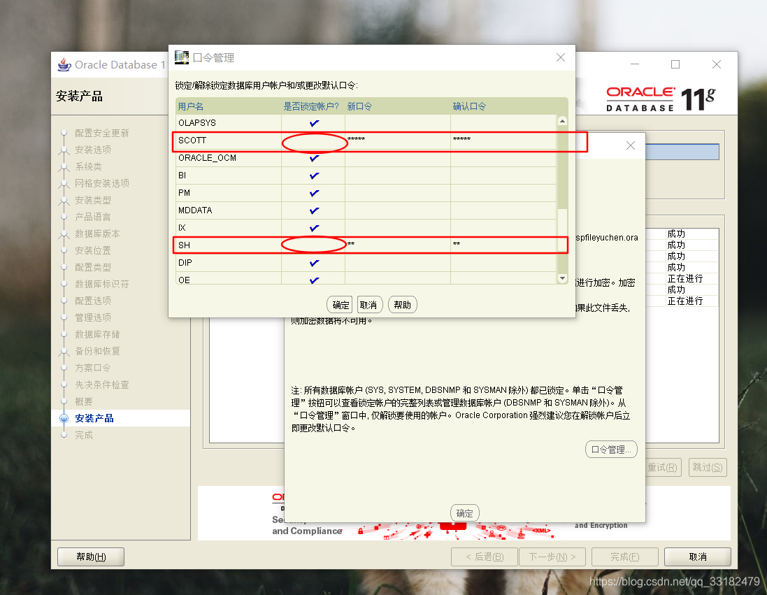Click the 取消 button in the installer window
This screenshot has width=767, height=595.
[x=698, y=557]
